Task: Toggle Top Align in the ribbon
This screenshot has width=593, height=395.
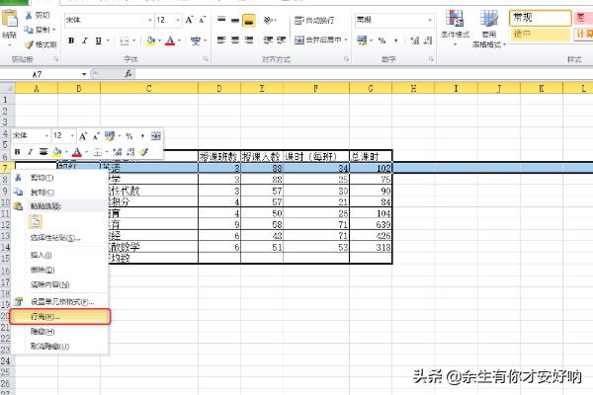Action: (x=221, y=20)
